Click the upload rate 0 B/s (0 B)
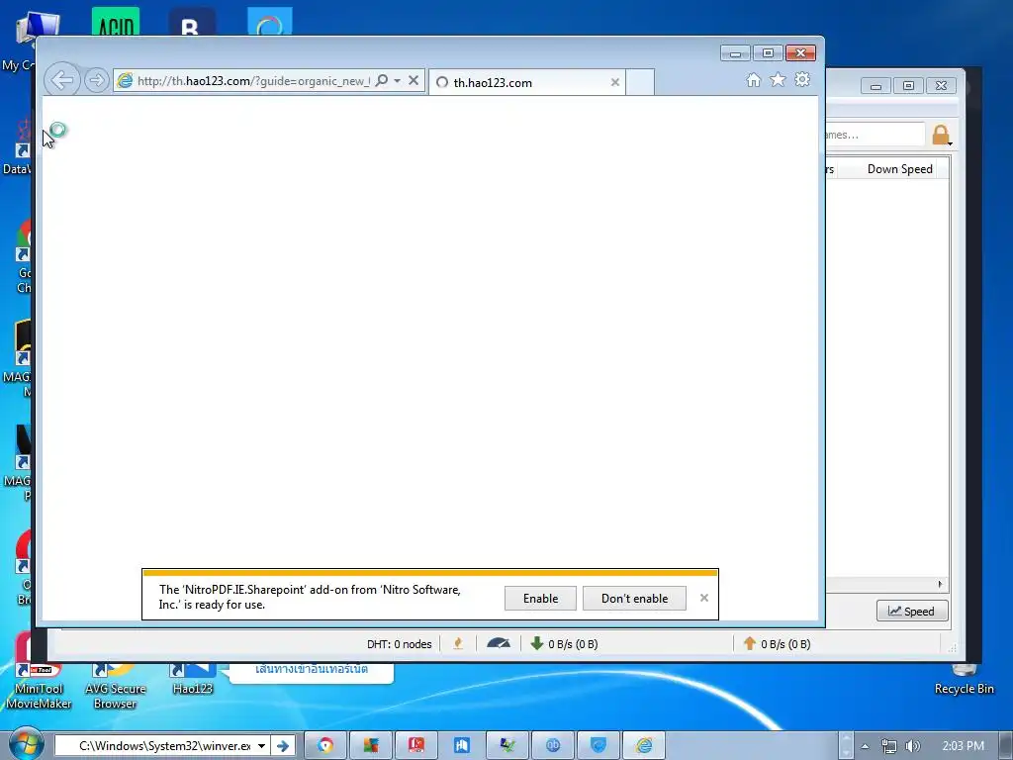This screenshot has width=1013, height=760. pos(785,644)
